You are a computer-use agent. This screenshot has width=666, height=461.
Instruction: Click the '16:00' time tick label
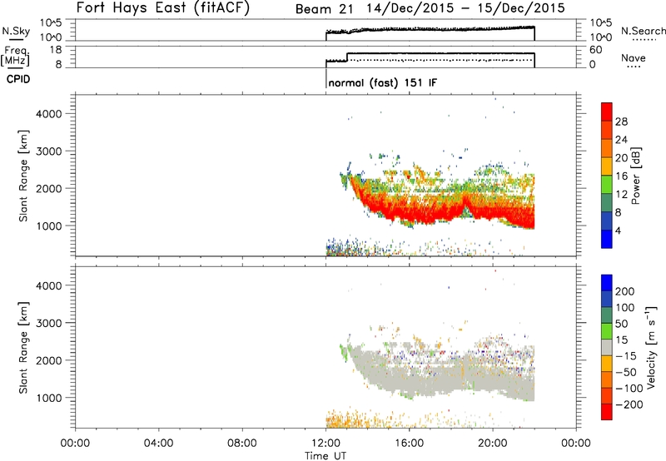point(409,444)
